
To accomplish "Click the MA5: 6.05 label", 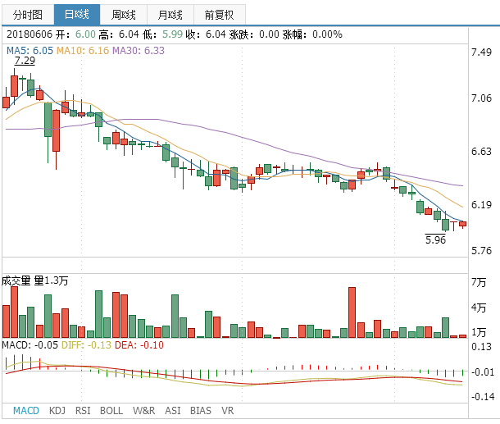I will (30, 50).
